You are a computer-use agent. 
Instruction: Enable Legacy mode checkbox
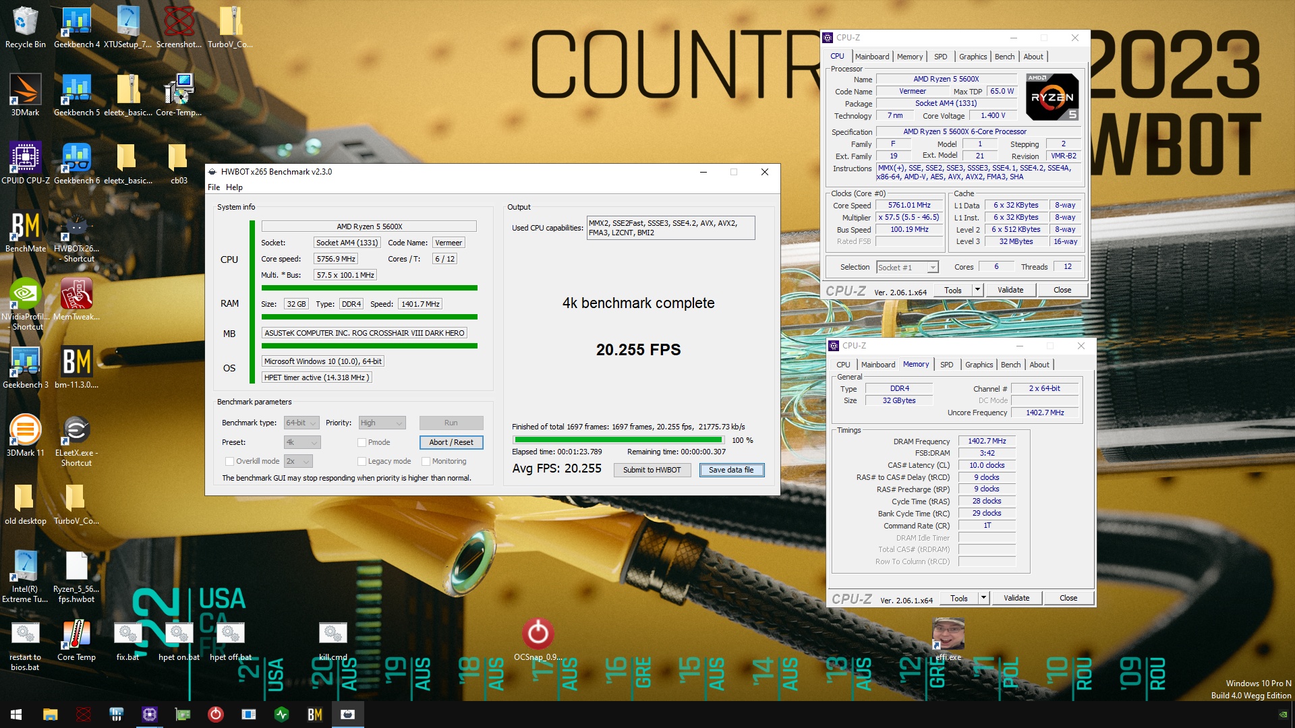362,461
